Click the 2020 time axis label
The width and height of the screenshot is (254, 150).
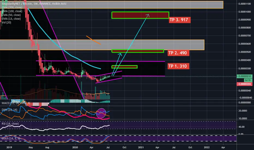pos(75,147)
